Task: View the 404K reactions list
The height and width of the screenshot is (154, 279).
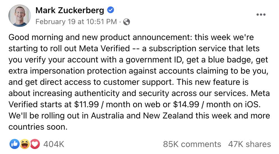Action: 54,144
